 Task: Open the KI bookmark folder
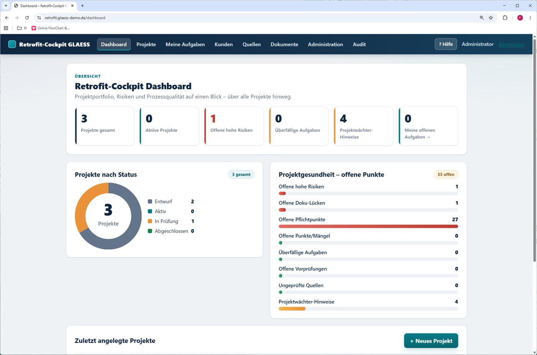(x=22, y=28)
